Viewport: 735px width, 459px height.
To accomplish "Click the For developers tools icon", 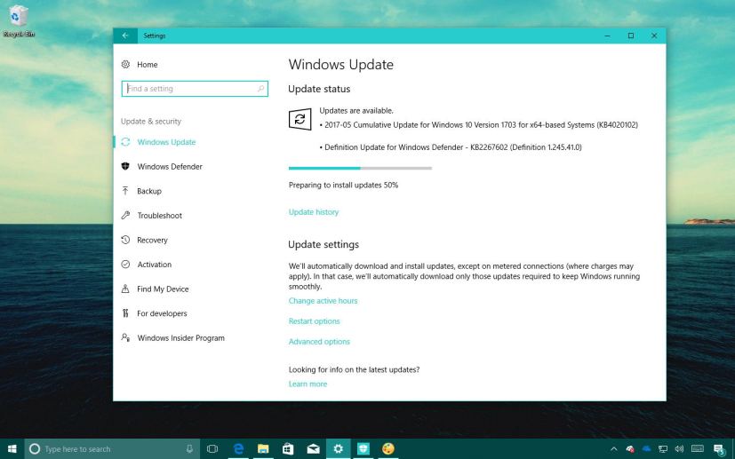I will [125, 313].
